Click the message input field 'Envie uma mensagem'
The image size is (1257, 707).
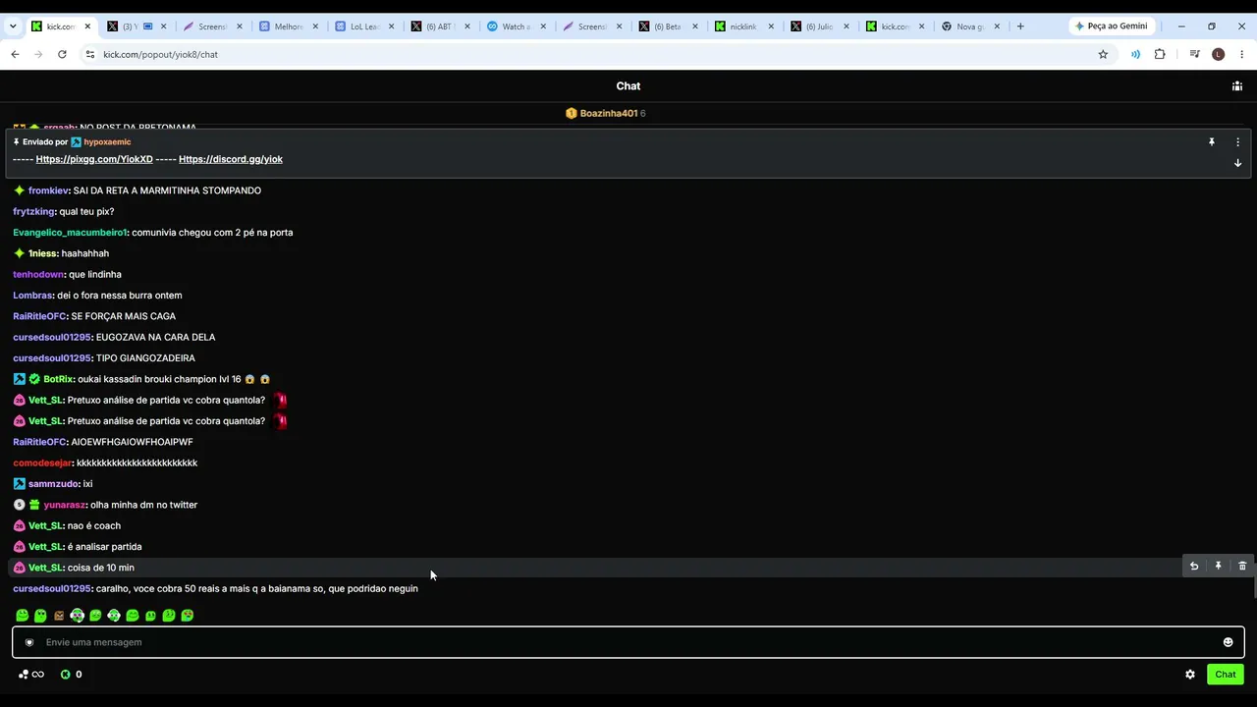628,642
